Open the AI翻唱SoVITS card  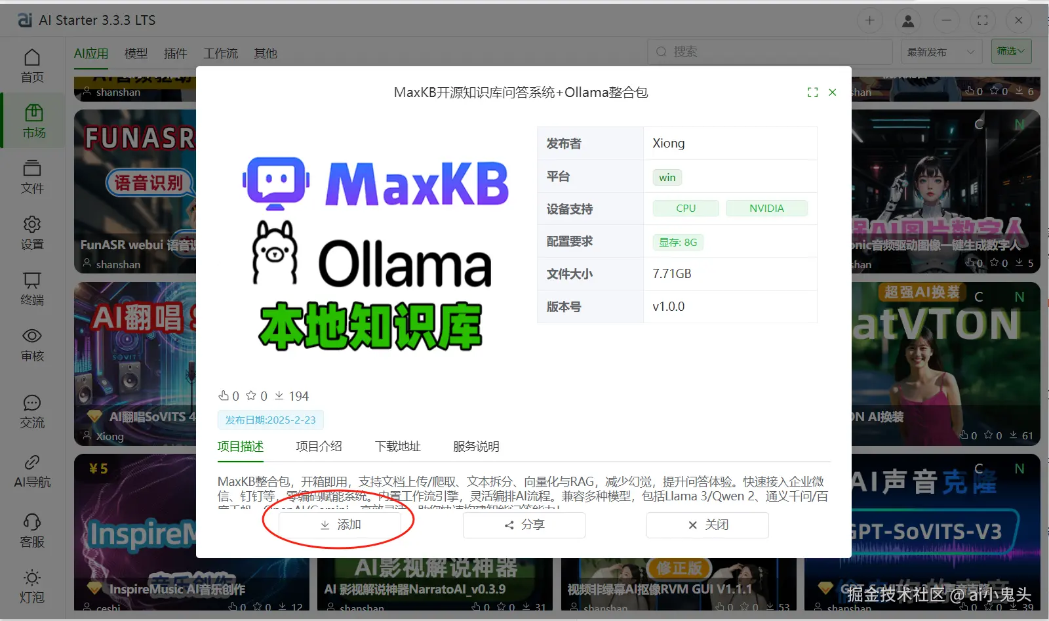coord(135,364)
